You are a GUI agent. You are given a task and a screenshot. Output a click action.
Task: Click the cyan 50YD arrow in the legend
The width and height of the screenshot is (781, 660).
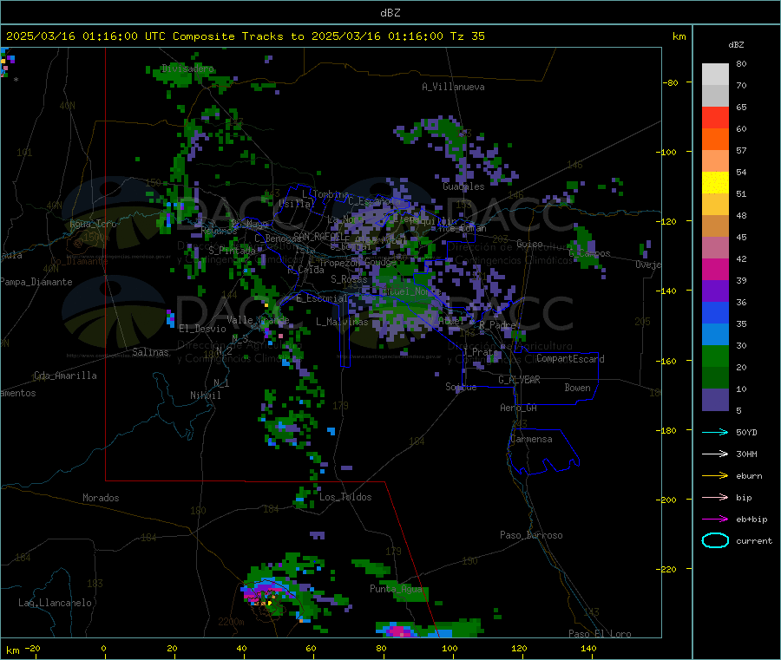(715, 432)
